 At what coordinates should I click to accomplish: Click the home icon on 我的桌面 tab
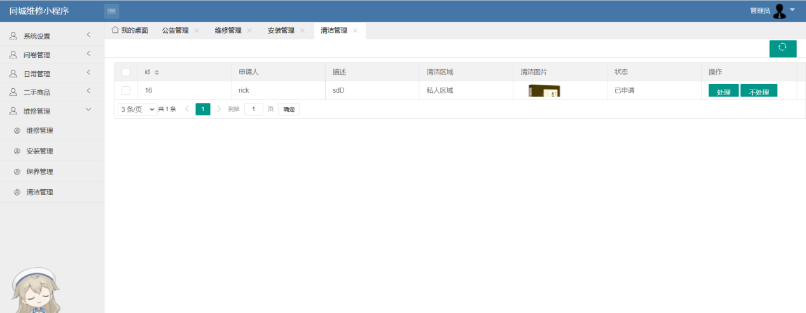[x=115, y=30]
